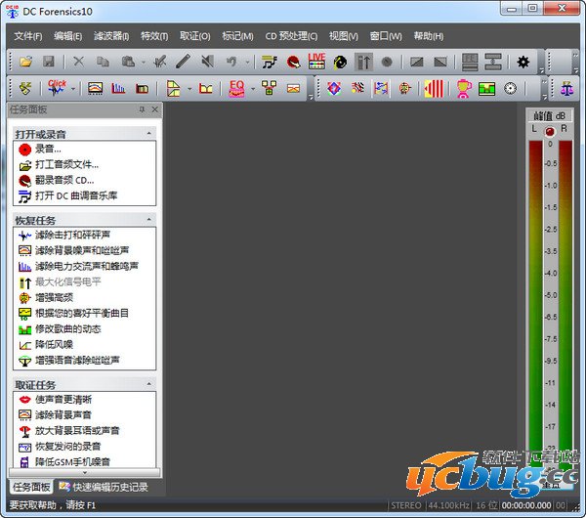The height and width of the screenshot is (518, 586).
Task: Open the 滤波器 menu
Action: pyautogui.click(x=111, y=36)
